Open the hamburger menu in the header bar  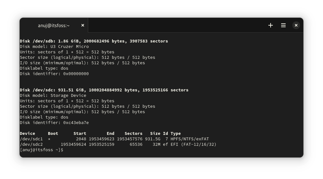(x=283, y=25)
